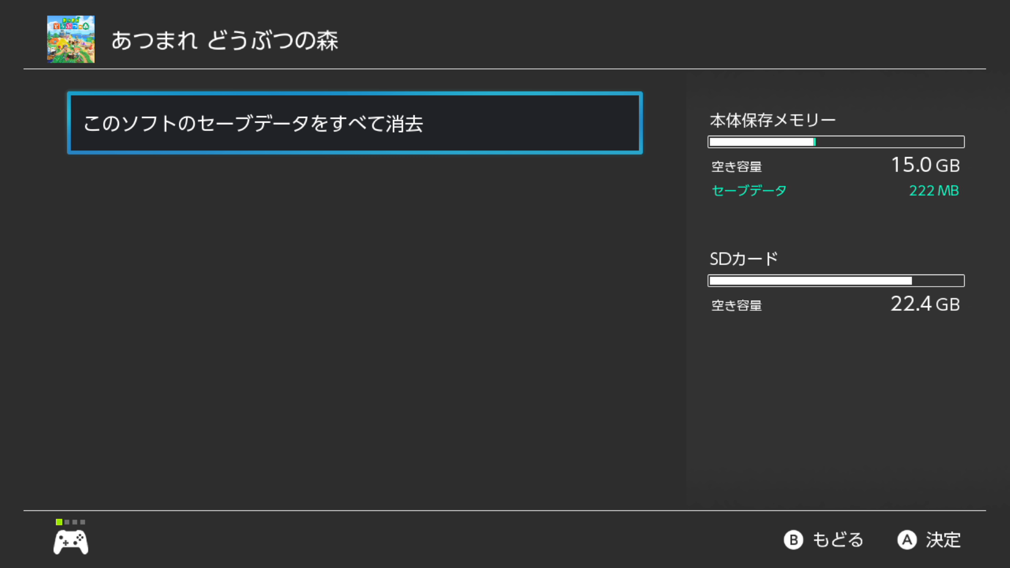Click 空き容量 label under SDカード
The height and width of the screenshot is (568, 1010).
736,306
